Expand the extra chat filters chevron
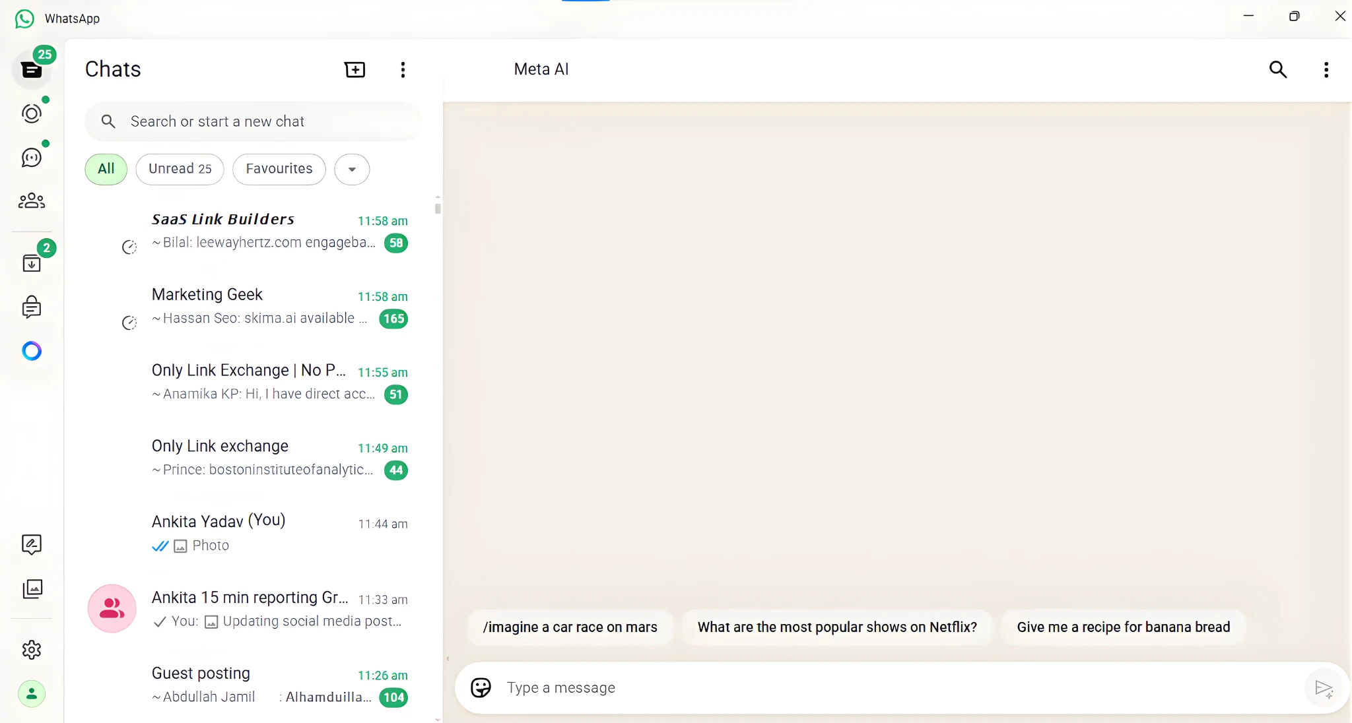This screenshot has height=723, width=1352. coord(351,170)
